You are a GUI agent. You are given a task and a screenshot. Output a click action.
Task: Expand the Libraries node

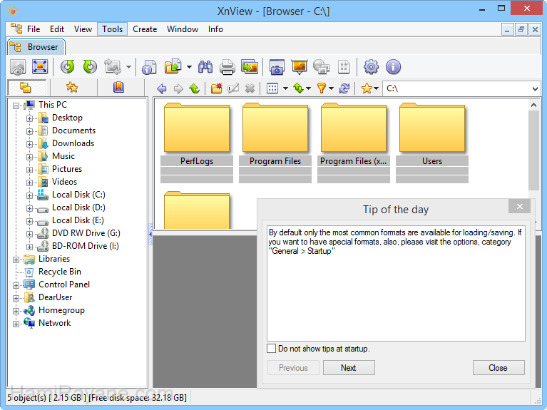[x=16, y=260]
